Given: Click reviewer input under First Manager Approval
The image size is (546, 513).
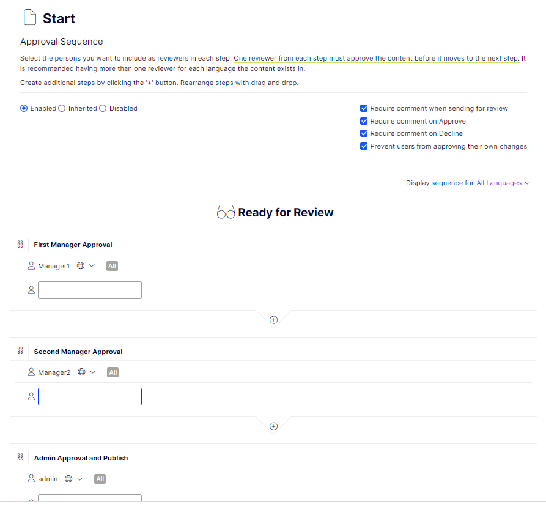Looking at the screenshot, I should click(90, 290).
